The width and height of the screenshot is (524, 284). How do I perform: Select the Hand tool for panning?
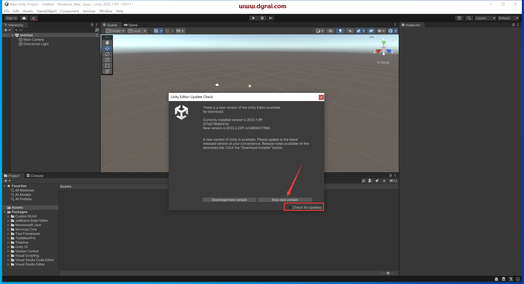coord(107,43)
